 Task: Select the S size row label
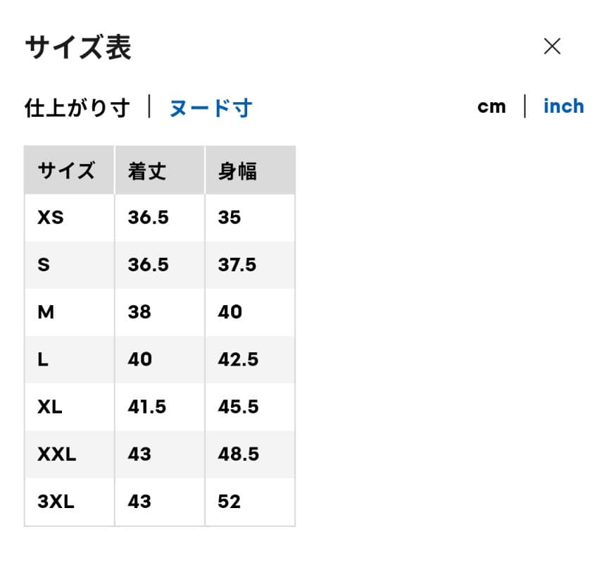(x=44, y=265)
